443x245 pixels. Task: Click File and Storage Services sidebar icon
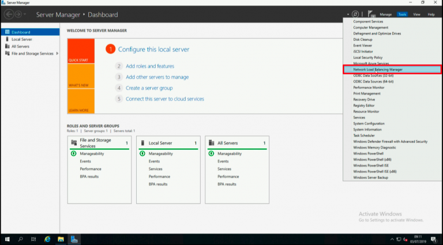click(7, 53)
